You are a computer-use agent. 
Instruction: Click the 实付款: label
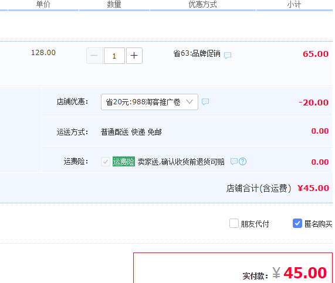255,276
